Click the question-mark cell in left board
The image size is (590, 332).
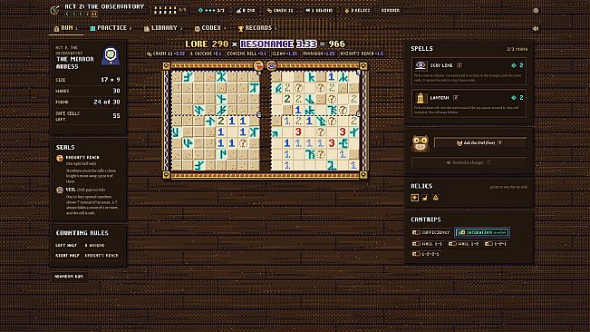pos(243,143)
